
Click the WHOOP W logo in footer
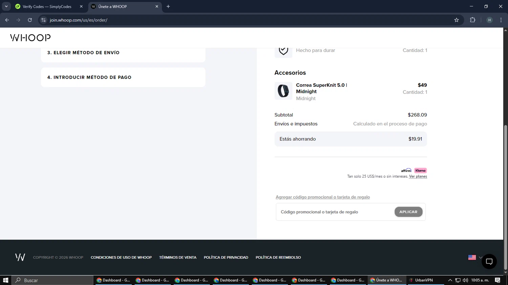20,257
